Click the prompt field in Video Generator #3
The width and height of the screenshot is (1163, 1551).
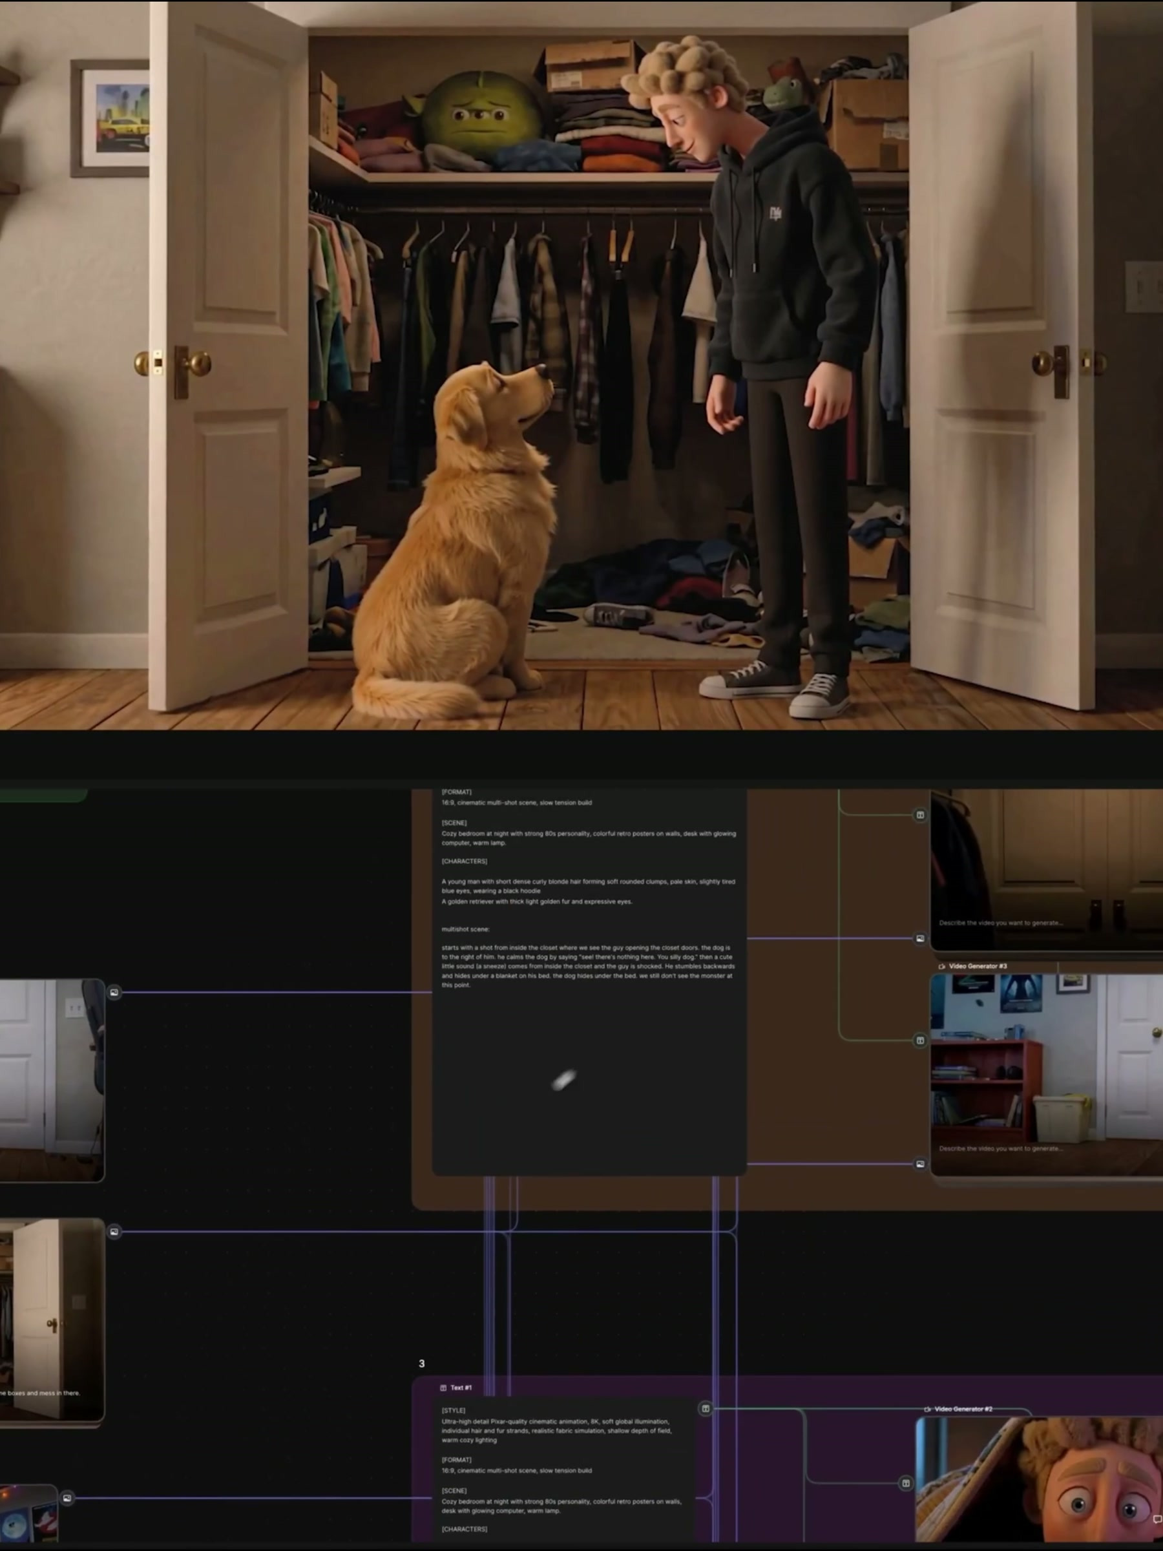tap(1001, 1148)
